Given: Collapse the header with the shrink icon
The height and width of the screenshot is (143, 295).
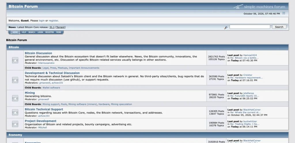Looking at the screenshot, I should point(284,13).
